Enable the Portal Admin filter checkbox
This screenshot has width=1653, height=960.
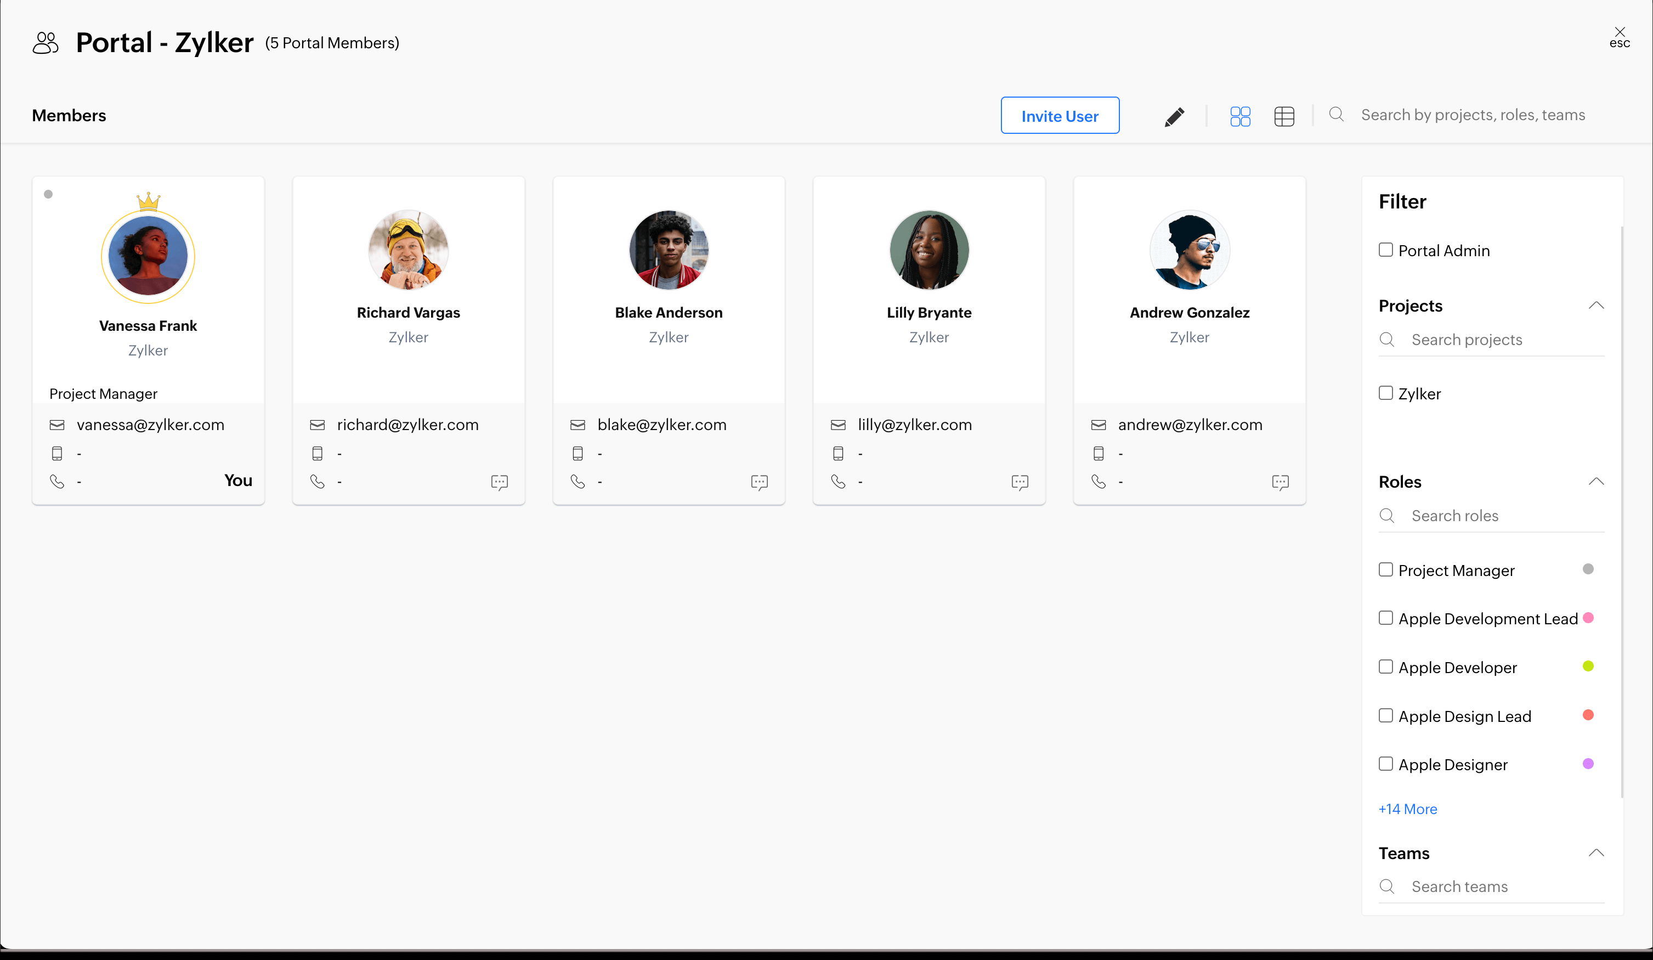[x=1385, y=250]
